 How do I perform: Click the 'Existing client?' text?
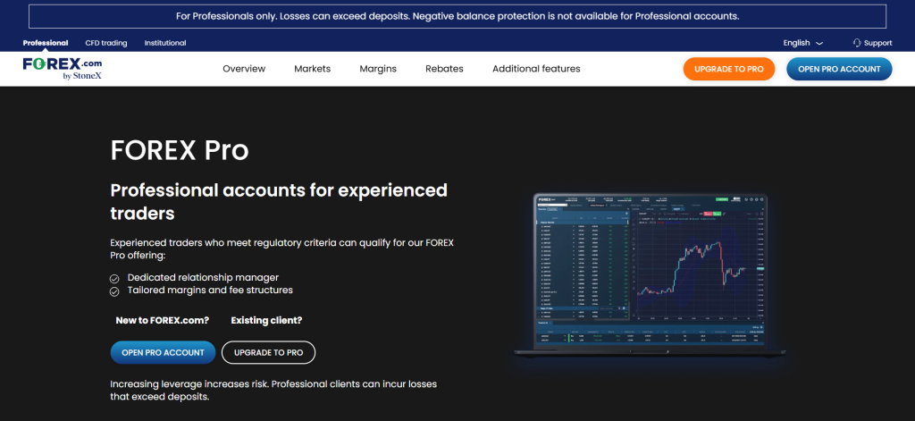266,320
